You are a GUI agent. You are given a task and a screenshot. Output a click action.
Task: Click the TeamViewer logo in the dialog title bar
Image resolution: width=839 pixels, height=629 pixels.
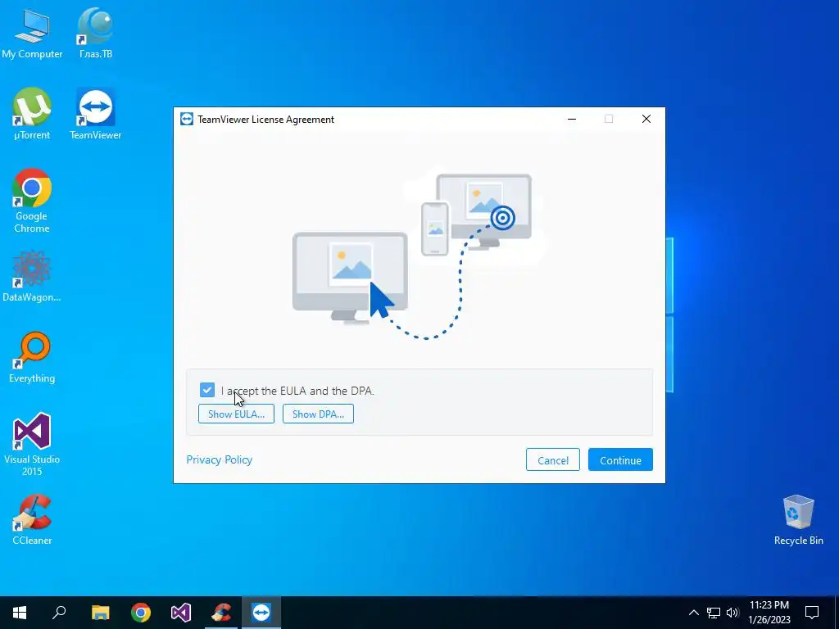(x=187, y=119)
